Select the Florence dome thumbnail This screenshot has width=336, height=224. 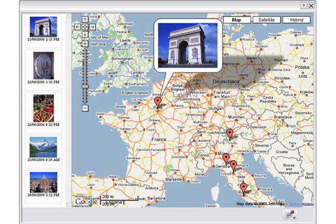coord(44,182)
